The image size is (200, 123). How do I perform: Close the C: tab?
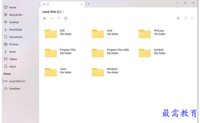[82, 4]
